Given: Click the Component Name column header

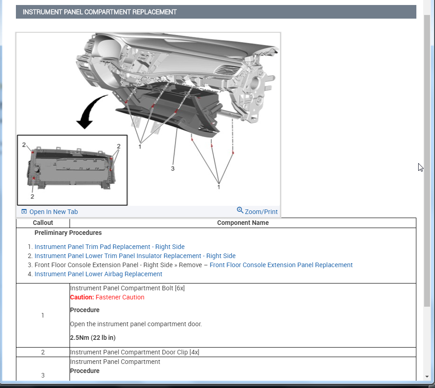Looking at the screenshot, I should tap(243, 223).
